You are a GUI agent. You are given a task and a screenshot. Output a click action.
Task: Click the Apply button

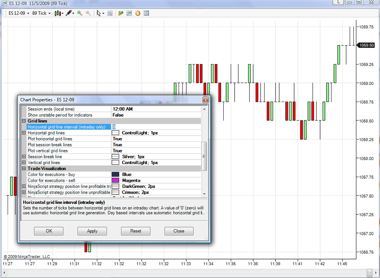(x=92, y=231)
